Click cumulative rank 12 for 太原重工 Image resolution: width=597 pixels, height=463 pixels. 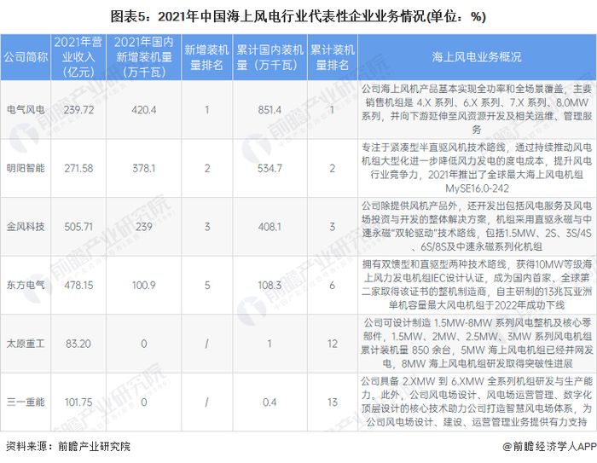[333, 344]
